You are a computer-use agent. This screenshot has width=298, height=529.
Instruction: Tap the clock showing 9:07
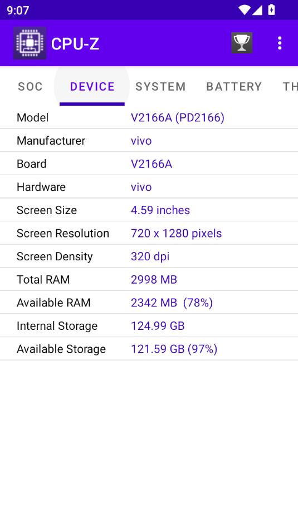click(18, 10)
